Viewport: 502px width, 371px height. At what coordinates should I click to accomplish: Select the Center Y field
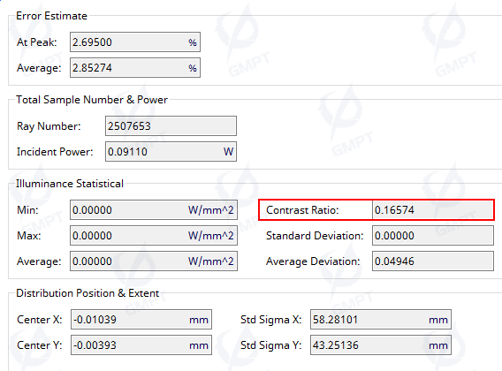[141, 345]
